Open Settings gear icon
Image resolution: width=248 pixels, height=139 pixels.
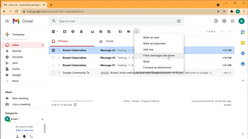[224, 21]
